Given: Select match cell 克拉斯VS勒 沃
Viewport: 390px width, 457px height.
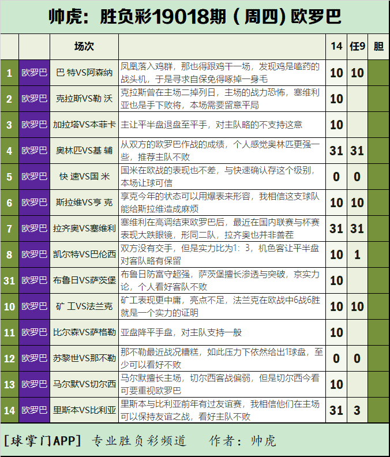Looking at the screenshot, I should 84,99.
